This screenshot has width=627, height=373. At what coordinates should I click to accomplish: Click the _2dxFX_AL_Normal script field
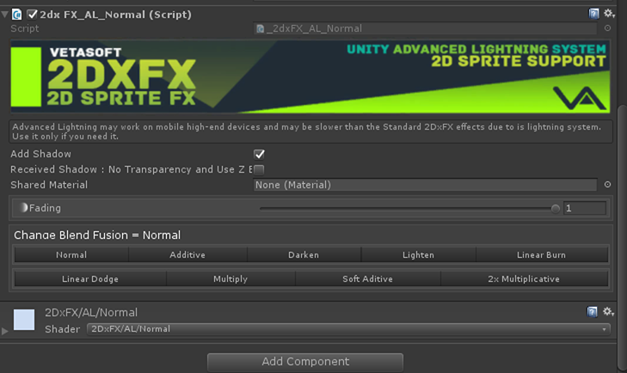[x=425, y=28]
